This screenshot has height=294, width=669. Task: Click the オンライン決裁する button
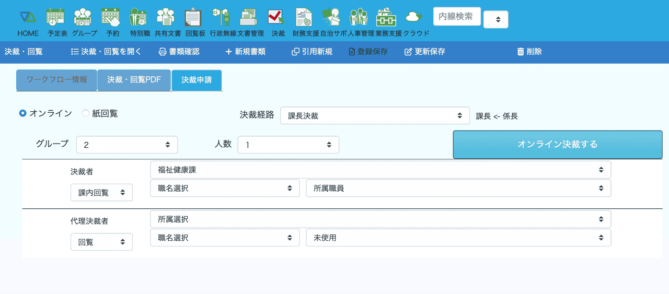(557, 145)
